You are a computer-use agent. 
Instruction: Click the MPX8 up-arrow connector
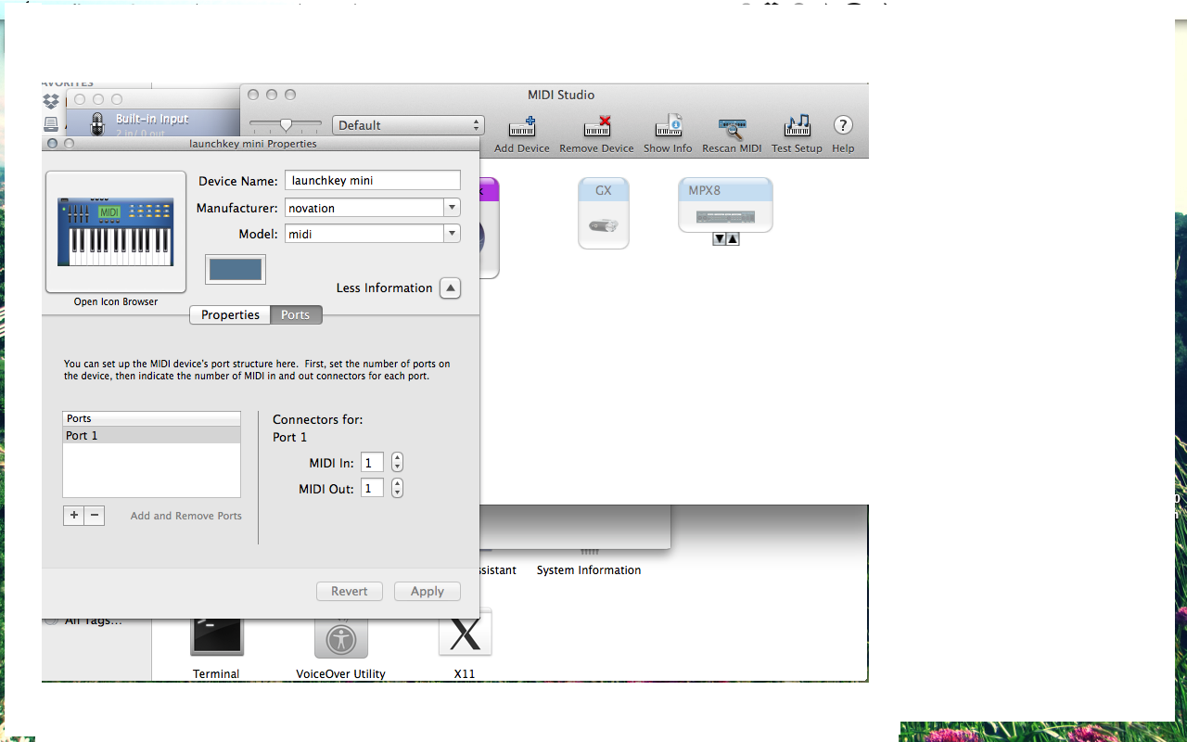(x=733, y=239)
